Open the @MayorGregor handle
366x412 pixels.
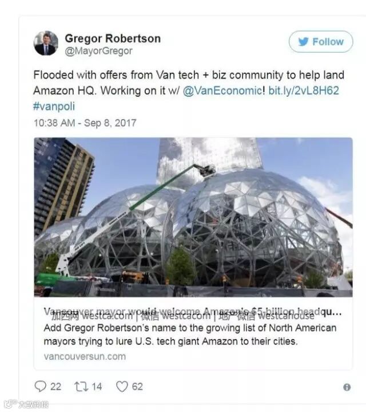tap(98, 50)
